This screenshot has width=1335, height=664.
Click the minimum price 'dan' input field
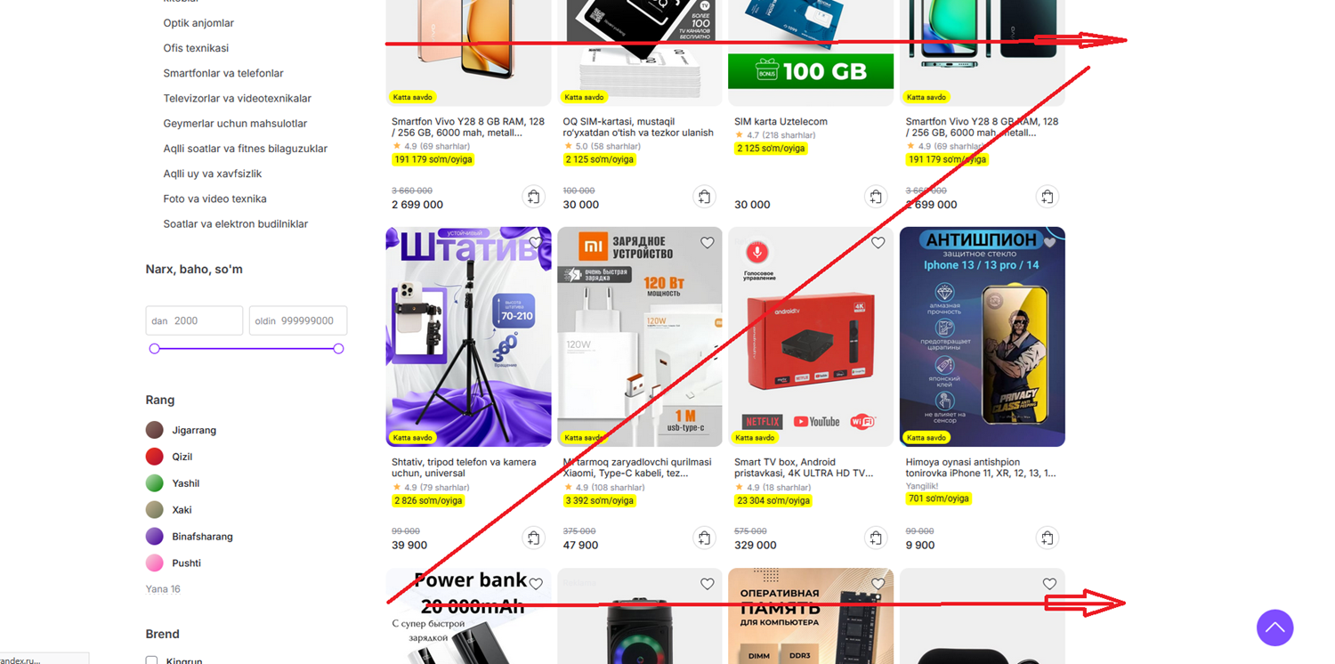(x=194, y=320)
